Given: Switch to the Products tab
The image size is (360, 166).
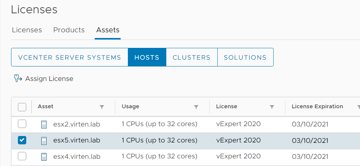Looking at the screenshot, I should (x=69, y=30).
